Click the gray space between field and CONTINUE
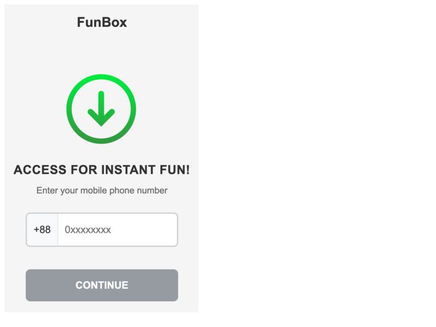The image size is (436, 327). pyautogui.click(x=102, y=258)
